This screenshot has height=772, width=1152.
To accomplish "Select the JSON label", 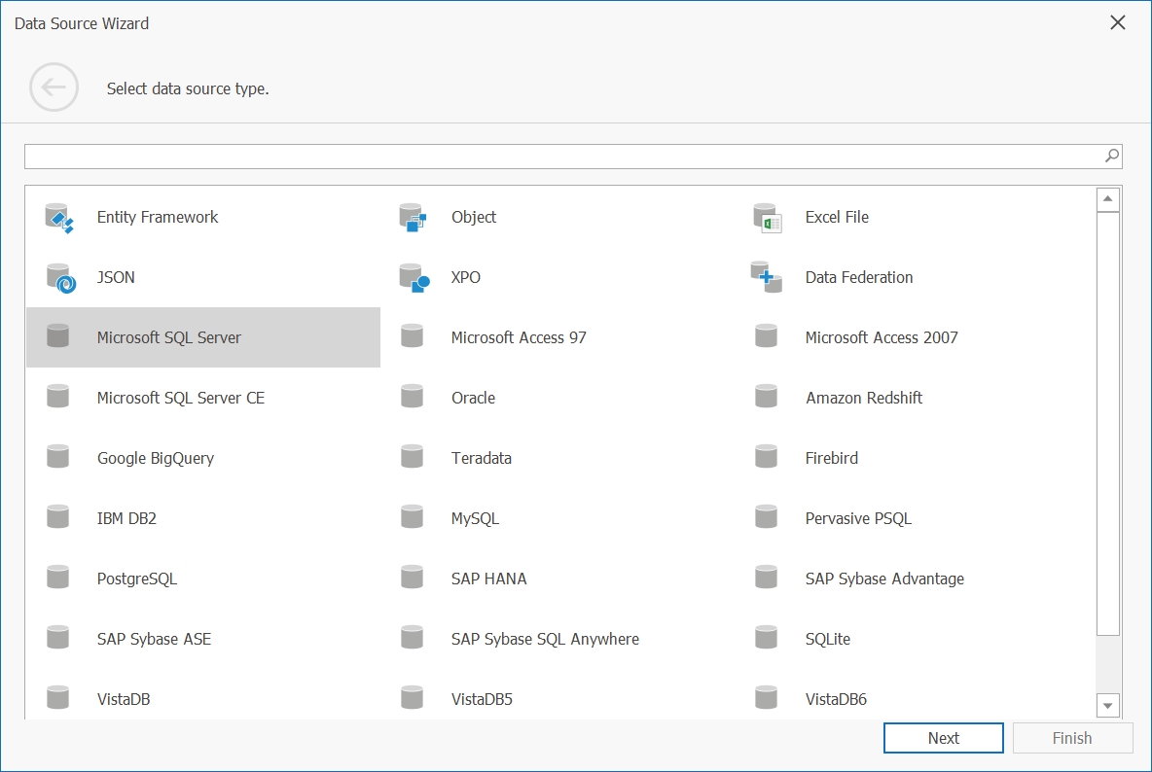I will (x=116, y=277).
